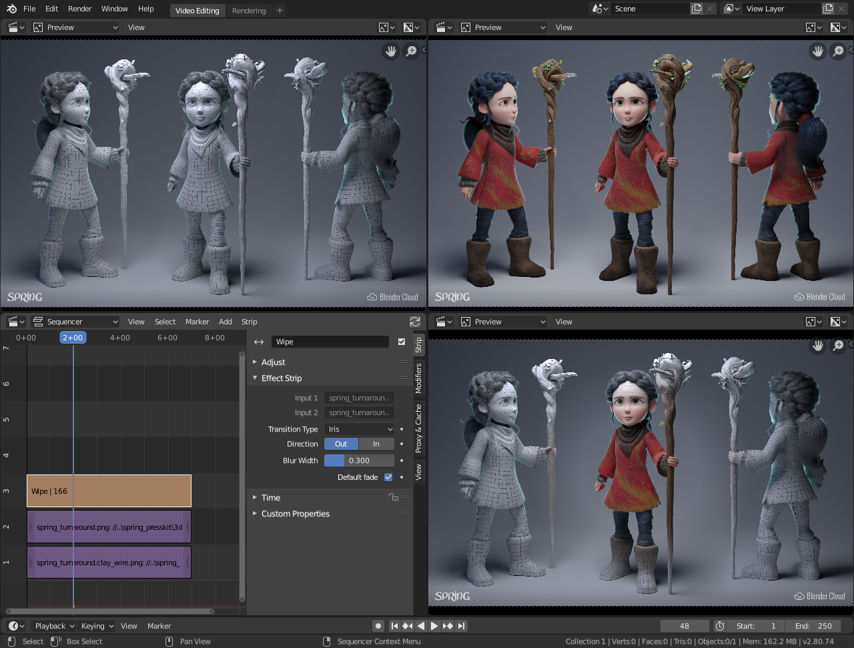The image size is (854, 648).
Task: Adjust the Blur Width slider value
Action: [x=359, y=460]
